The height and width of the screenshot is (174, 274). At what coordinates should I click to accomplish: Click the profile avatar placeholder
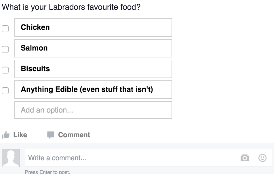click(x=11, y=158)
